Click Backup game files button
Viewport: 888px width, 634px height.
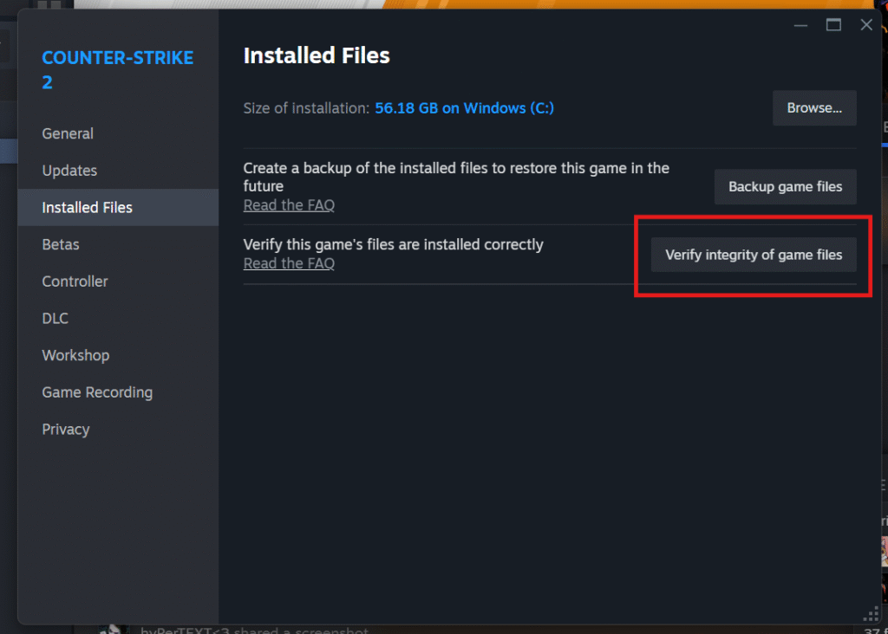point(785,186)
